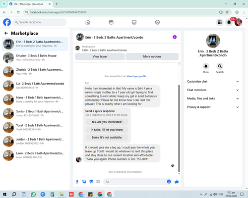Open the Reels video icon
This screenshot has width=248, height=198.
[x=111, y=22]
